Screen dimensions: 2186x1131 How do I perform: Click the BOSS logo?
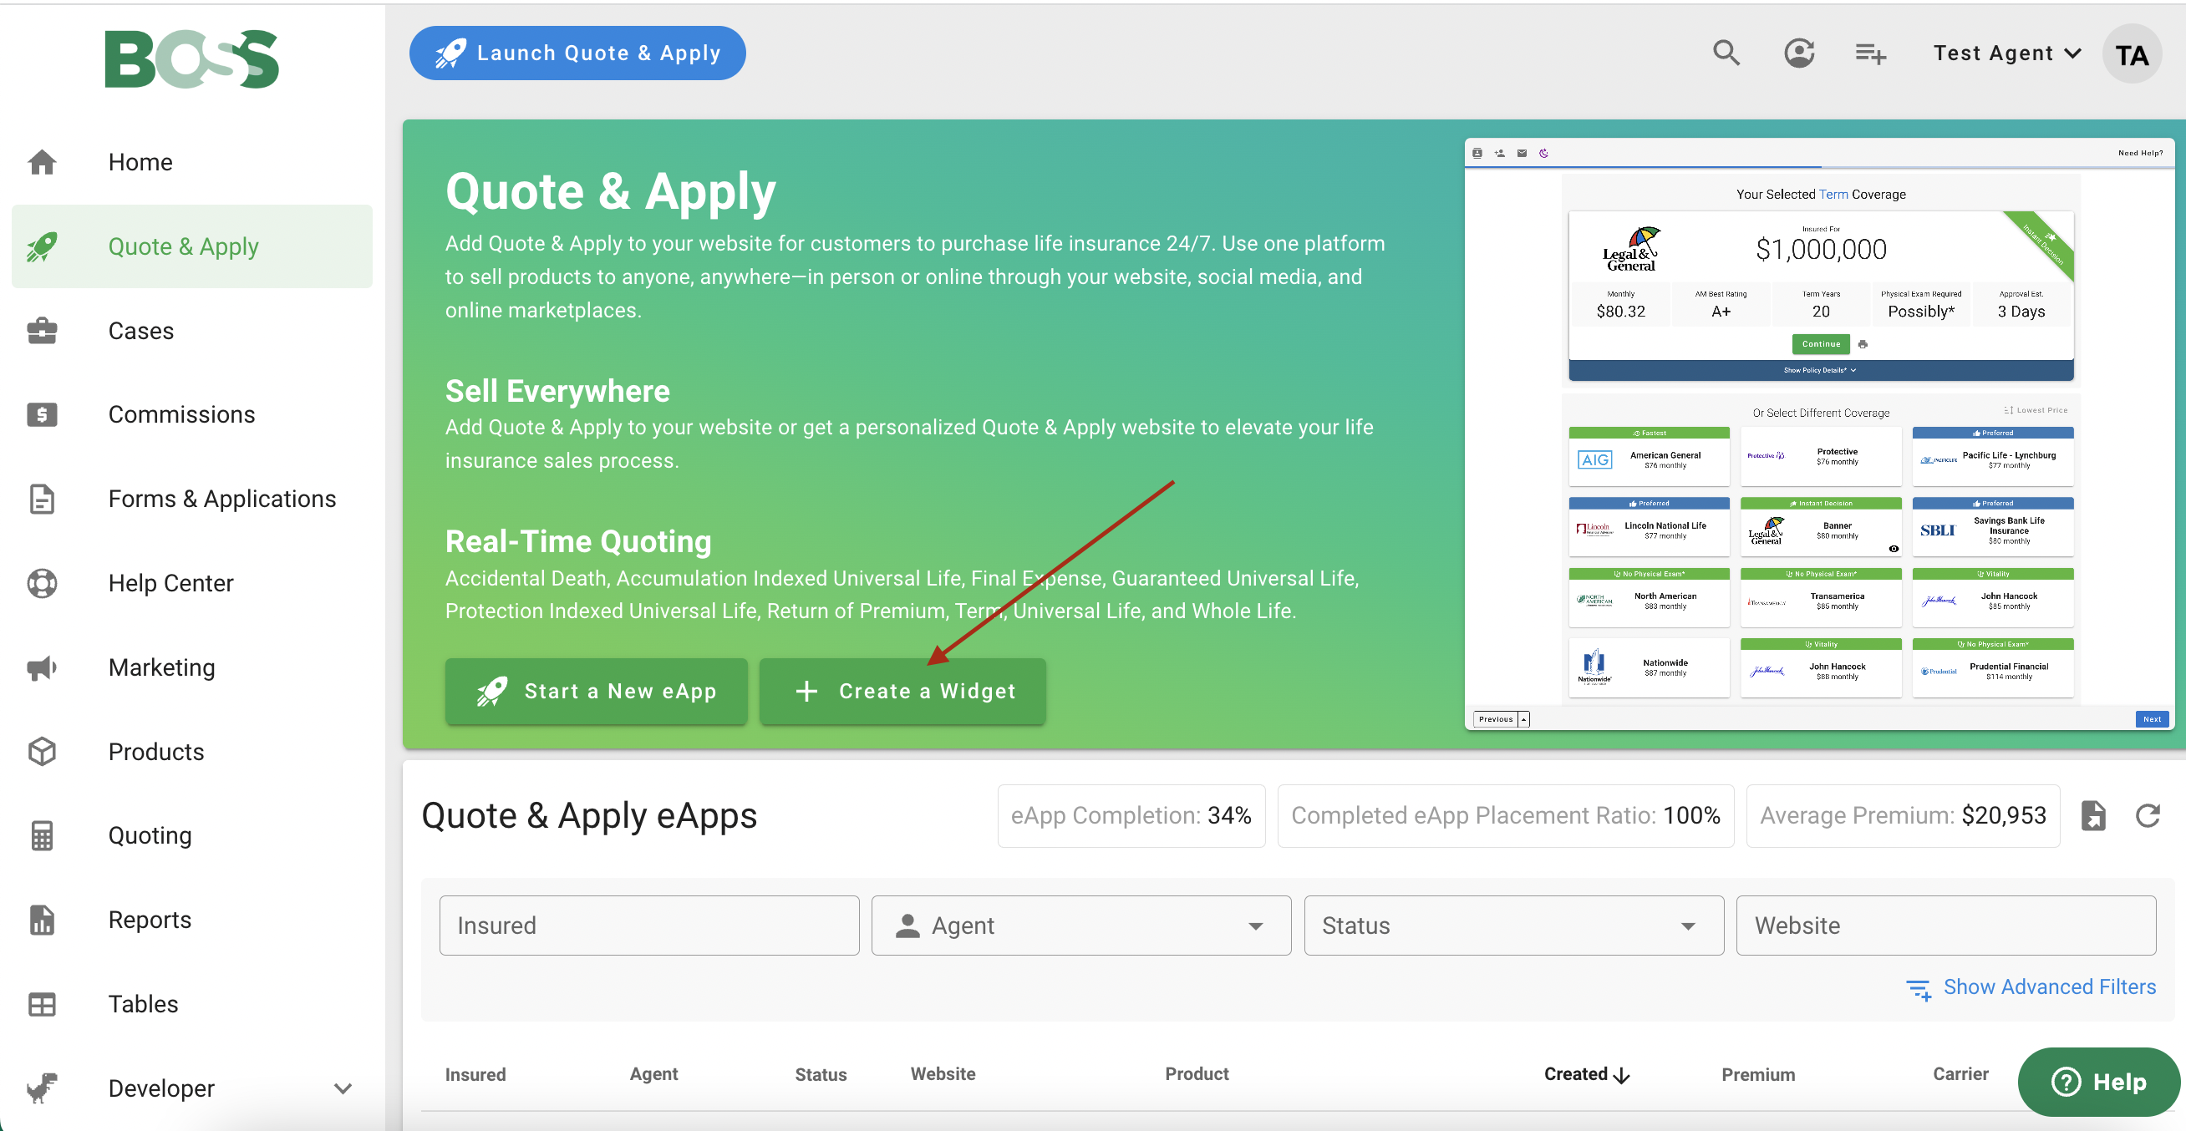(192, 59)
